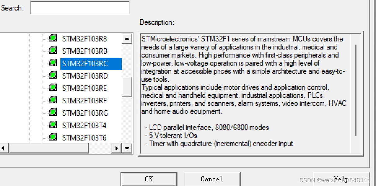Image resolution: width=376 pixels, height=186 pixels.
Task: Click the chip icon beside STM32F103RB
Action: [52, 50]
